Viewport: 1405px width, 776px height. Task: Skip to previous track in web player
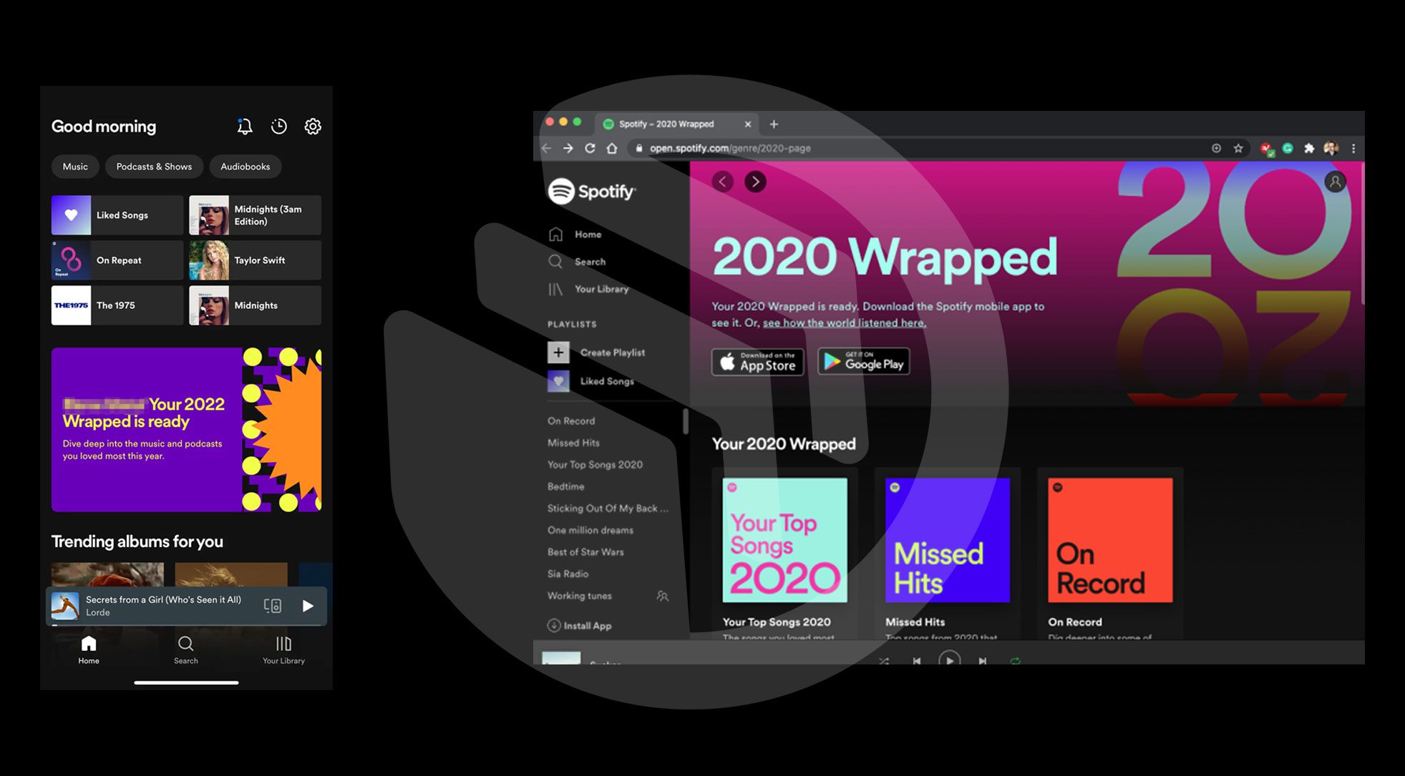coord(917,661)
